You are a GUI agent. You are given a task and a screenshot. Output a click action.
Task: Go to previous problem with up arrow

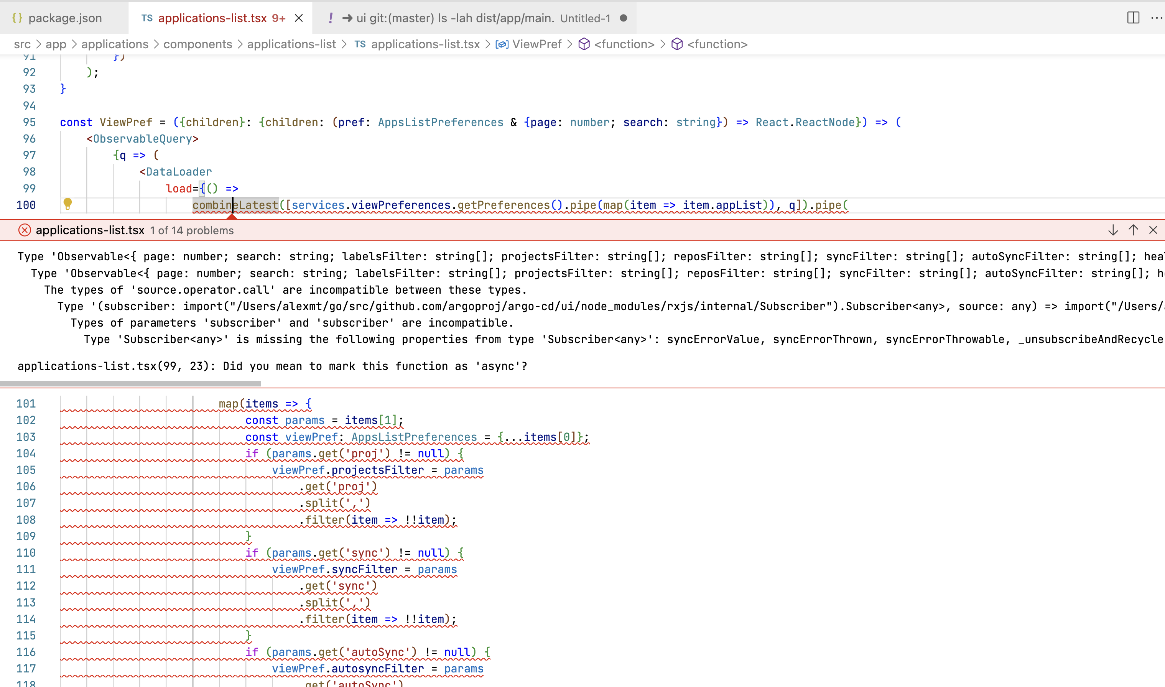pyautogui.click(x=1134, y=230)
